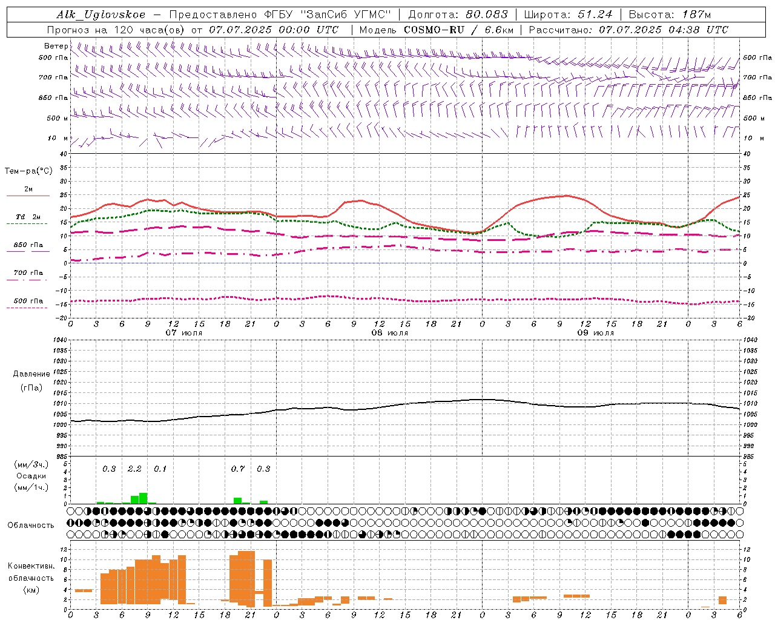Click the 'Тем-ра(°C)' temperature panel label
The height and width of the screenshot is (620, 775).
point(28,171)
